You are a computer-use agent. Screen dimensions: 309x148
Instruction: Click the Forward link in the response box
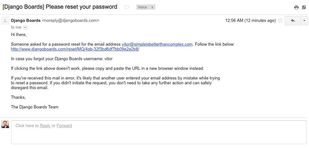[64, 126]
